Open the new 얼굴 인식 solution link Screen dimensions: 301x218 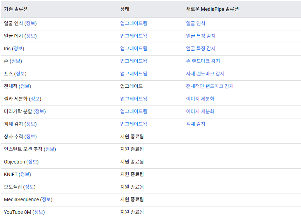tap(196, 23)
